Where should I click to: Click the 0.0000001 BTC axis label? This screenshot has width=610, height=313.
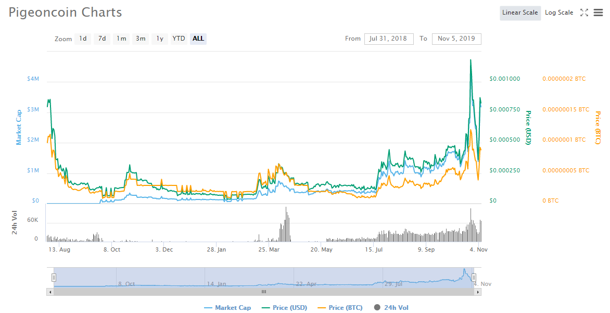564,140
